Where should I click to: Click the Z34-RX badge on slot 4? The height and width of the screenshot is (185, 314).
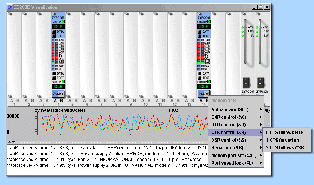58,94
